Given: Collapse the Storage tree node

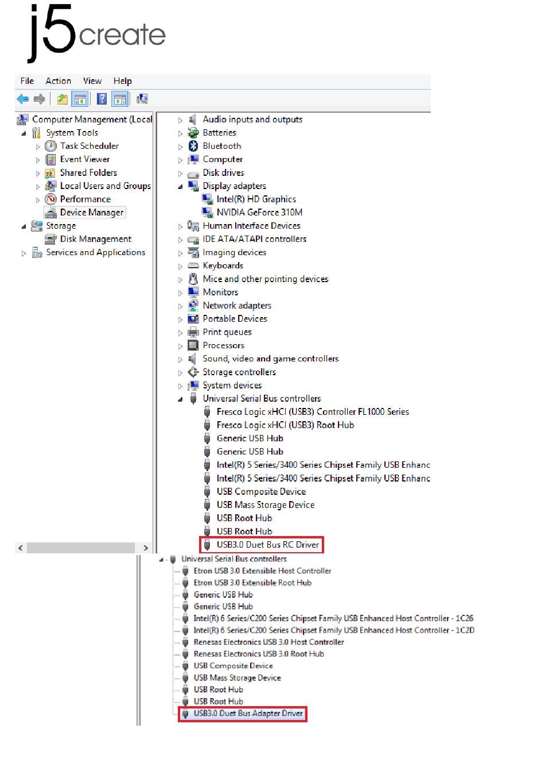Looking at the screenshot, I should [x=24, y=226].
